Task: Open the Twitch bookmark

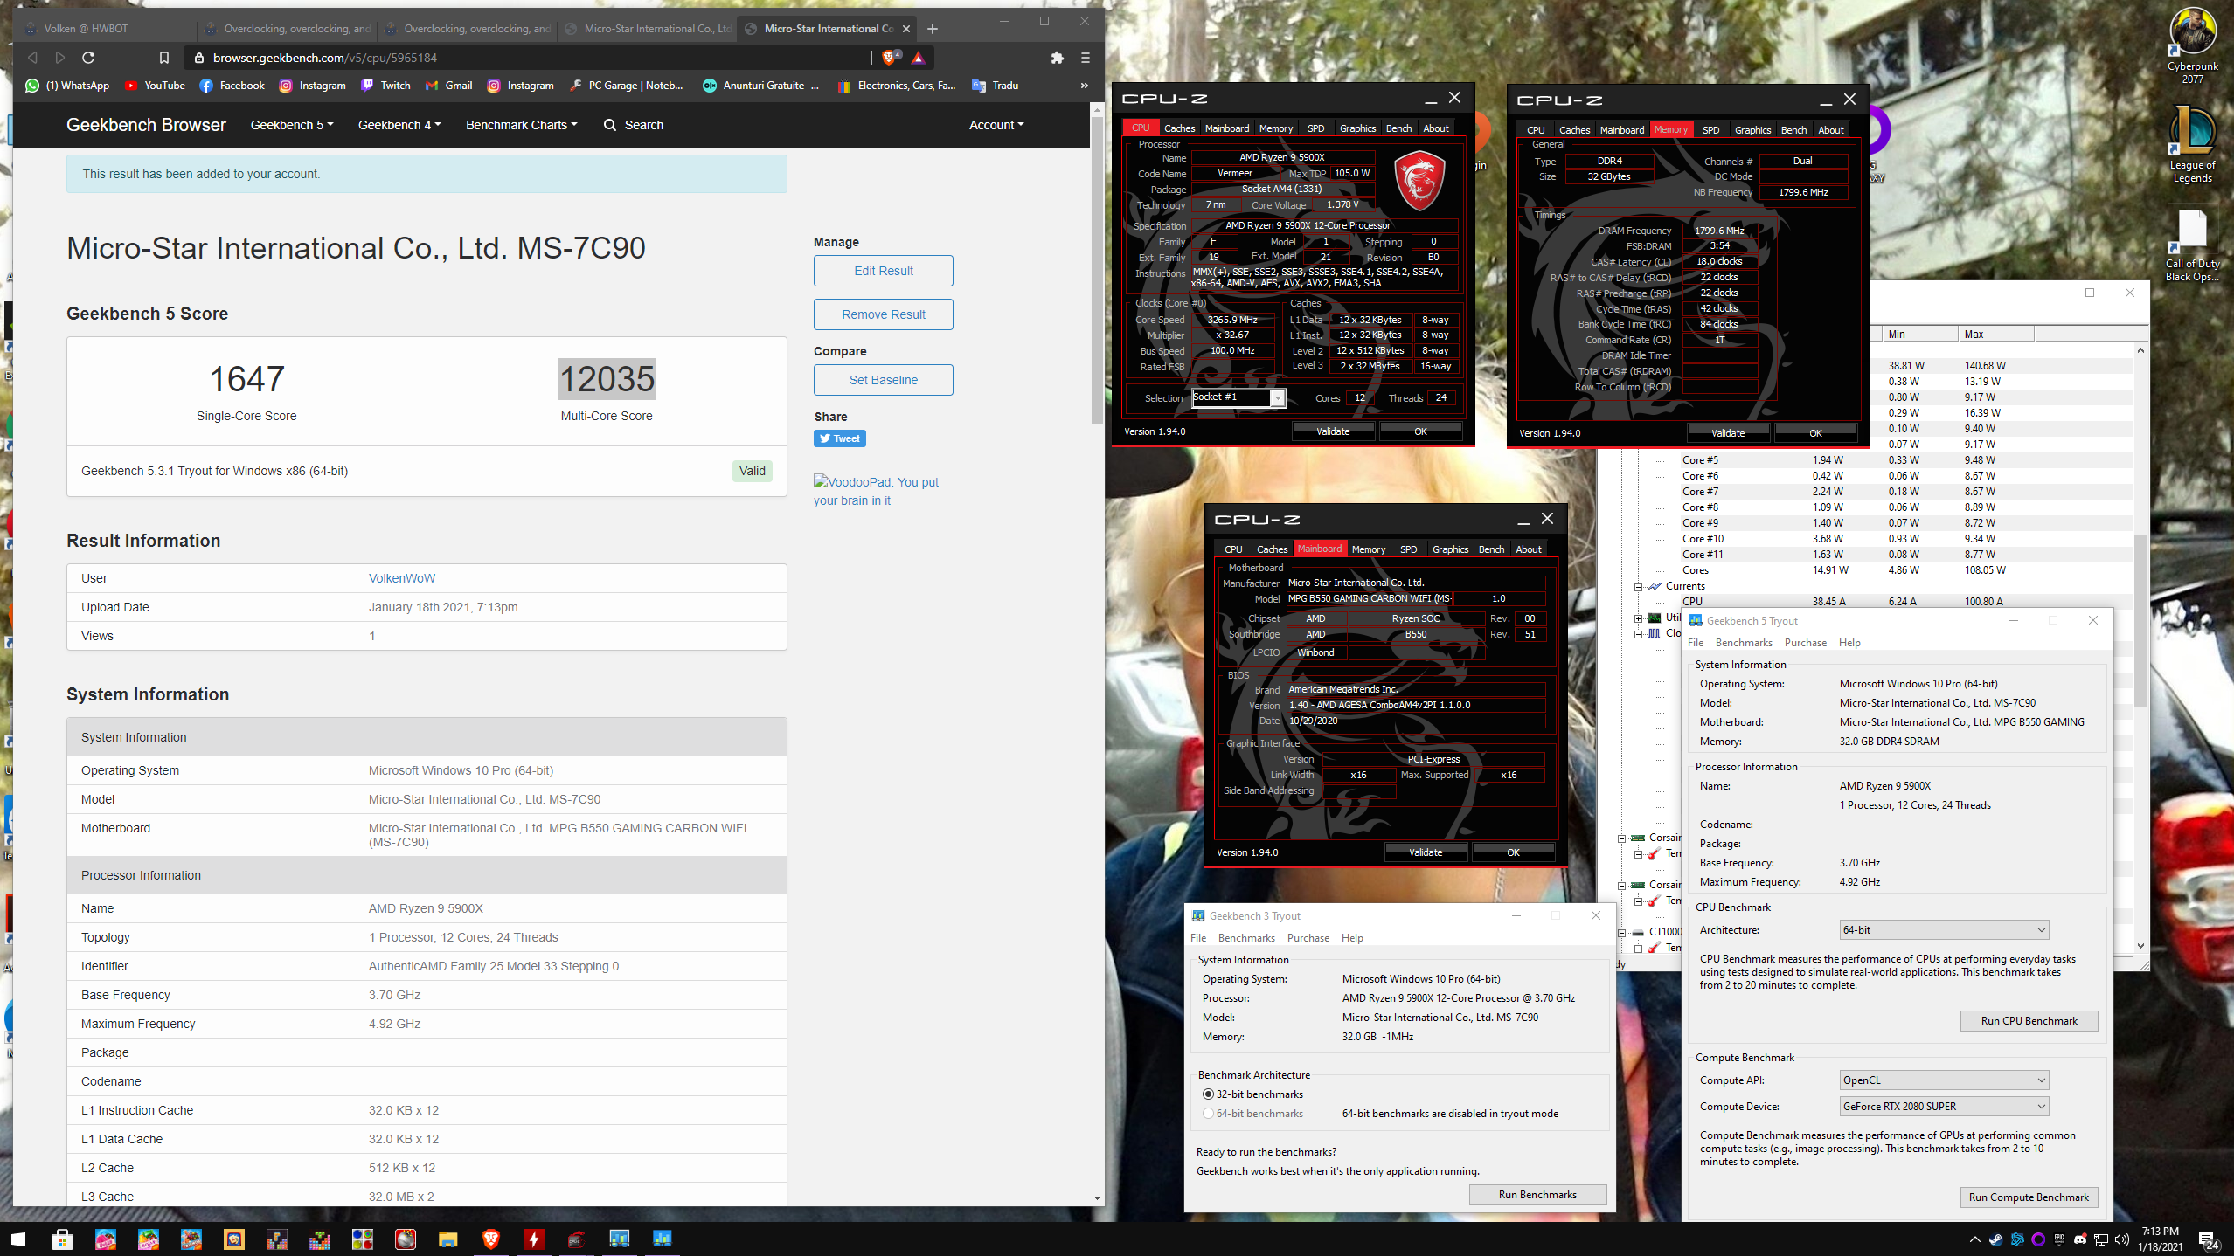Action: coord(385,86)
